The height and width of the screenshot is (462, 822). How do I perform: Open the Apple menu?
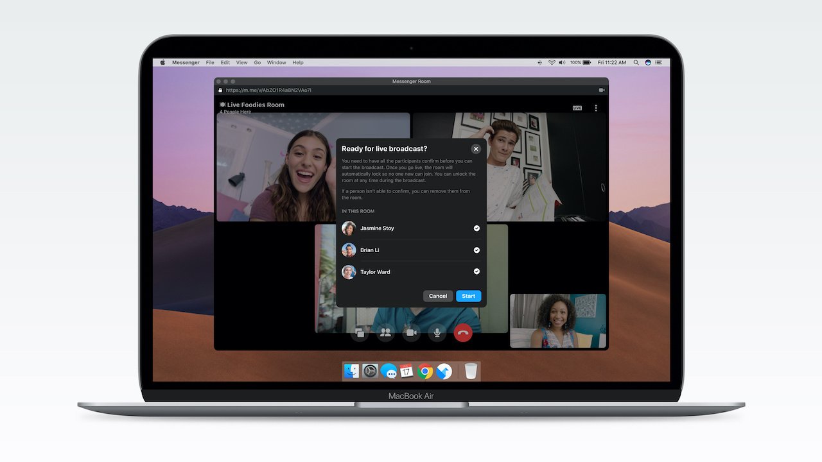pyautogui.click(x=162, y=63)
